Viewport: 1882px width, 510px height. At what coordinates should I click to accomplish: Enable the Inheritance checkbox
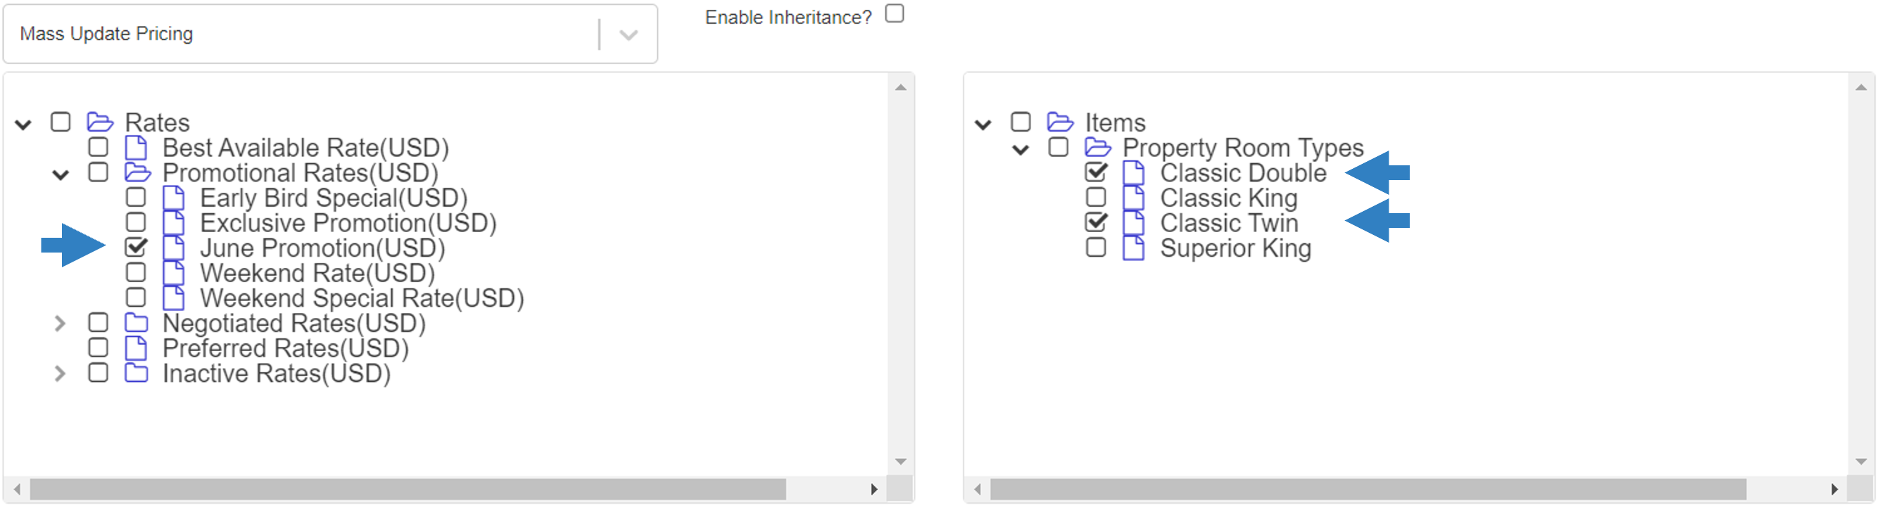tap(895, 14)
